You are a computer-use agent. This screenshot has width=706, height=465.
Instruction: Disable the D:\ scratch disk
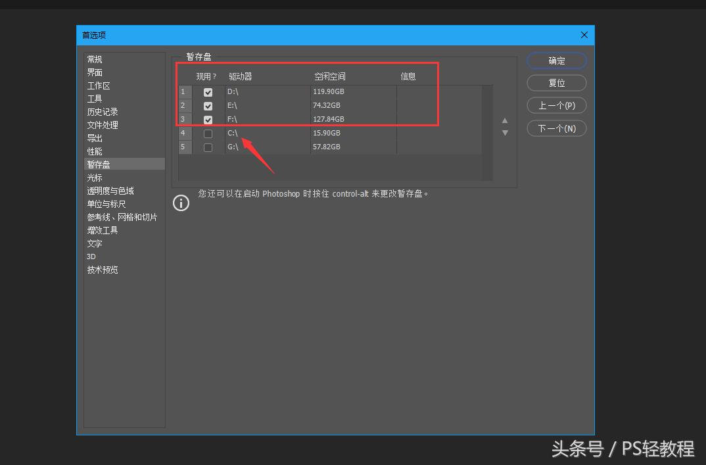click(208, 91)
